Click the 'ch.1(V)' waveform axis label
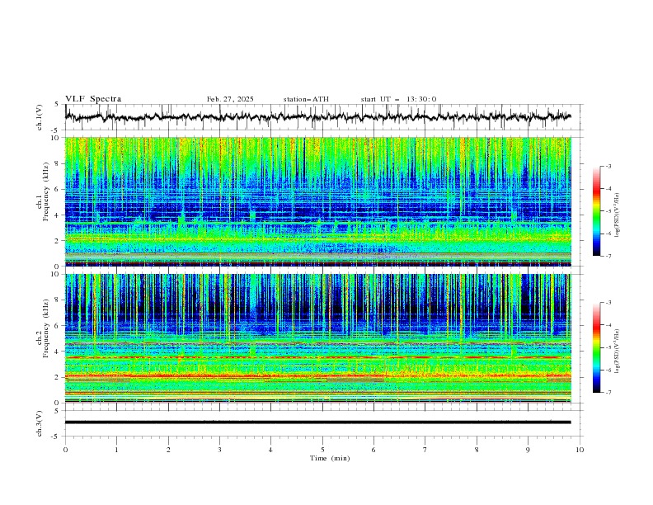 40,117
